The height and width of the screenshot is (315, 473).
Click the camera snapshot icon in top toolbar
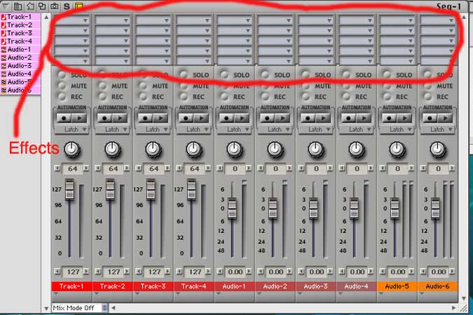53,6
